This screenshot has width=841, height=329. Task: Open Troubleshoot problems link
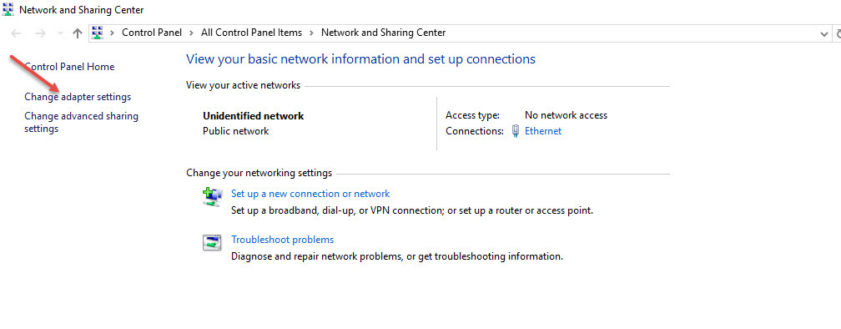(282, 240)
